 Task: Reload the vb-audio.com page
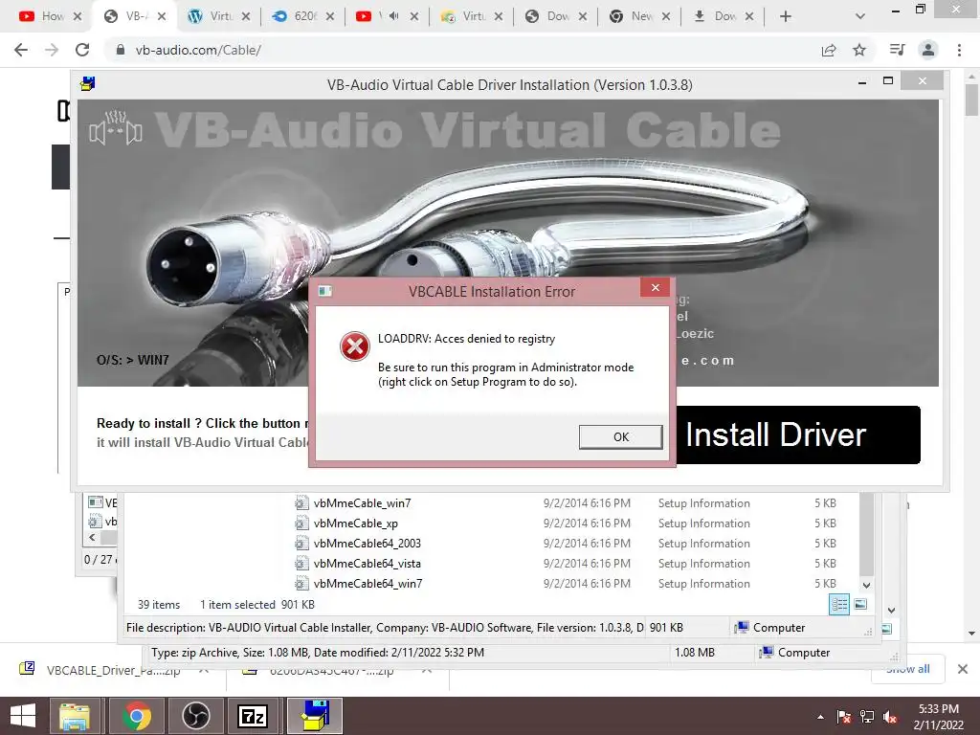pyautogui.click(x=82, y=50)
